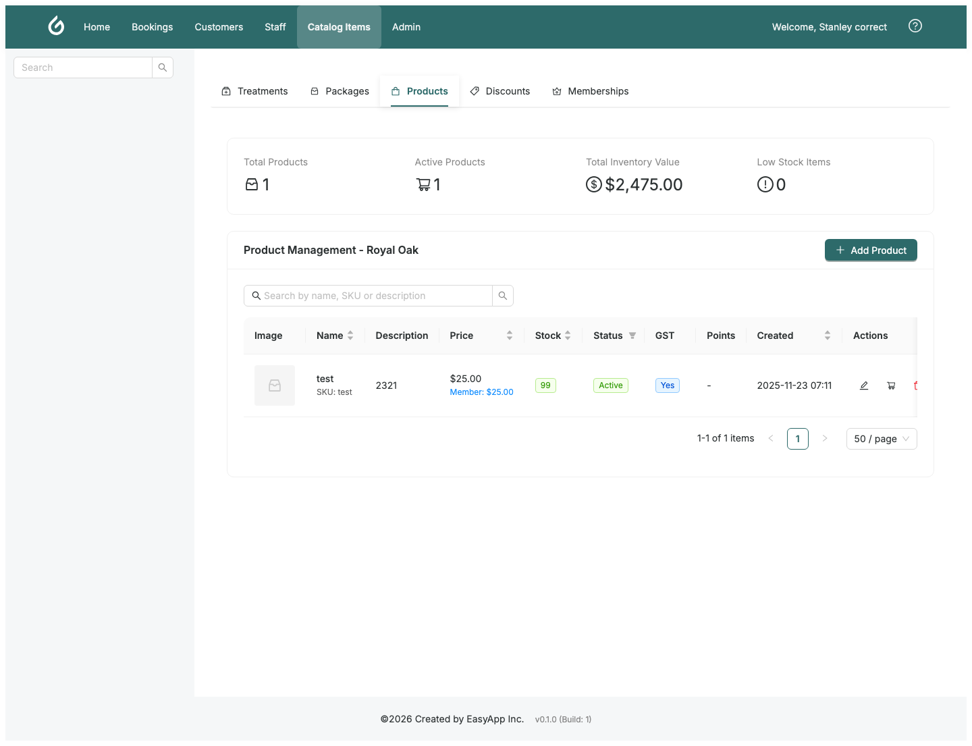Click the Add Product button

(x=871, y=250)
